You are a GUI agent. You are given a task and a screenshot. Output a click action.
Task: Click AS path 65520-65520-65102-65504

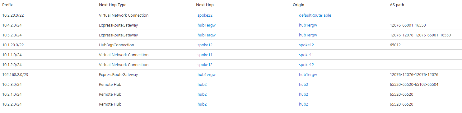tap(414, 84)
